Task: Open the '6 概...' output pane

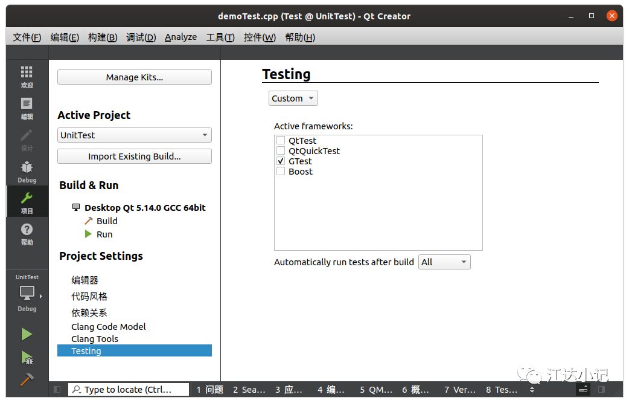Action: [x=415, y=389]
